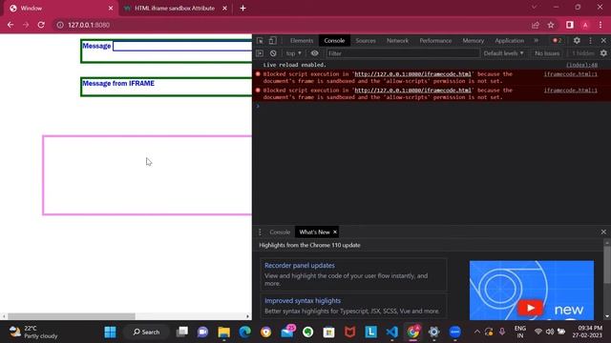
Task: Switch to HTML iframe sandbox Attribute tab
Action: tap(175, 9)
